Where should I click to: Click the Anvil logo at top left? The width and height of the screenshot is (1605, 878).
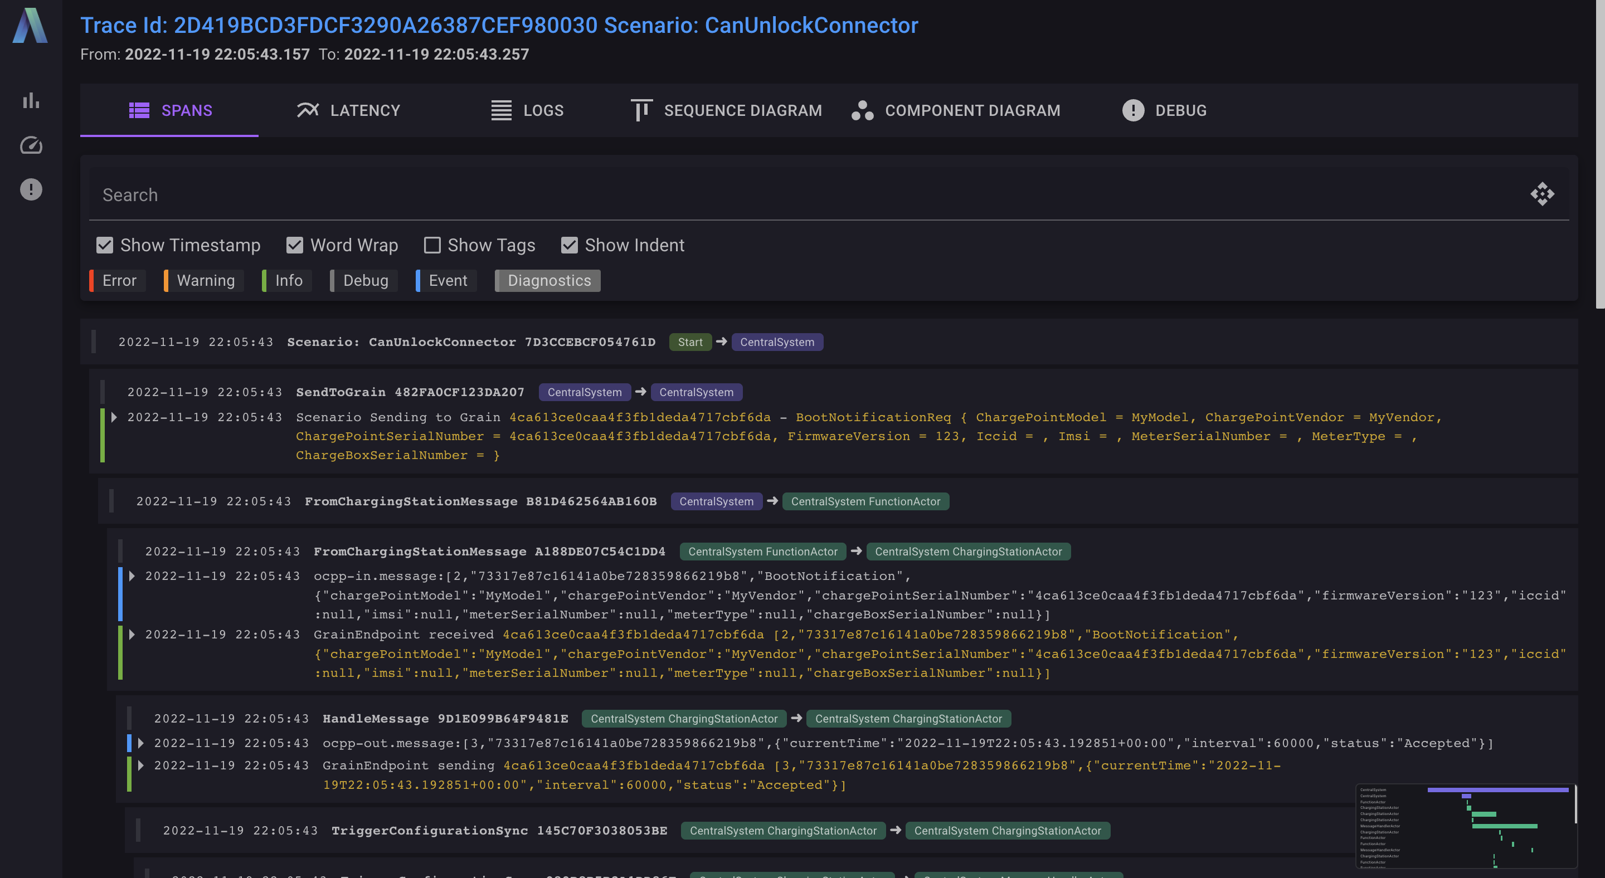[30, 27]
